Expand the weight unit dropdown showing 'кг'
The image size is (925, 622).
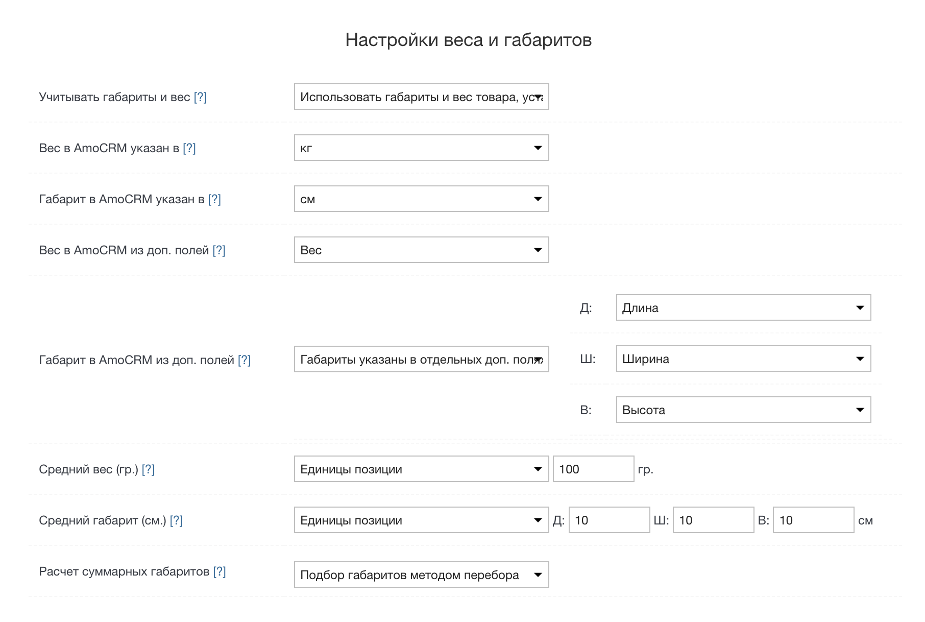[421, 148]
